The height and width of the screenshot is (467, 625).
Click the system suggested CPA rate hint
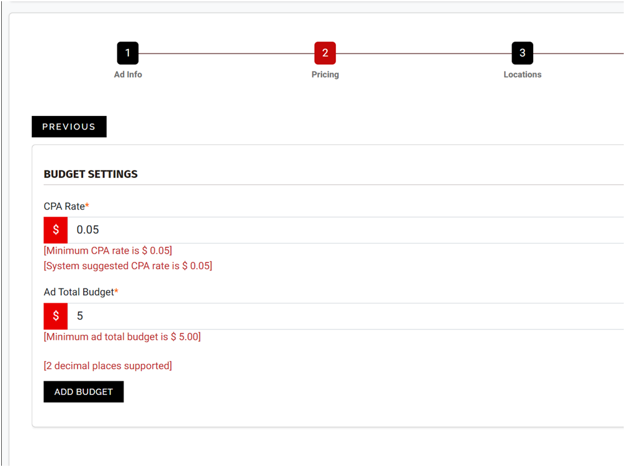coord(128,266)
